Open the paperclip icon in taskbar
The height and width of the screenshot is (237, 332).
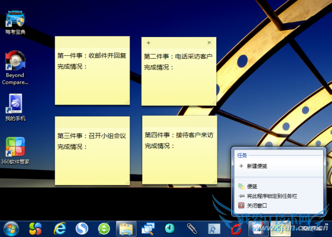[192, 229]
